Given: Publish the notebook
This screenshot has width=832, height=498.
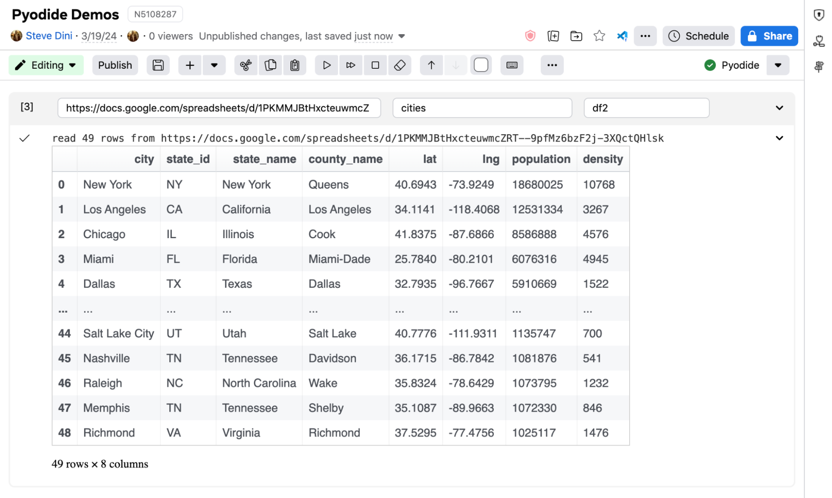Looking at the screenshot, I should (x=115, y=65).
